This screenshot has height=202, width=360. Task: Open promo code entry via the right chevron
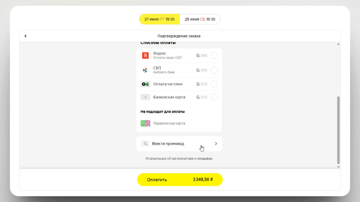[216, 144]
